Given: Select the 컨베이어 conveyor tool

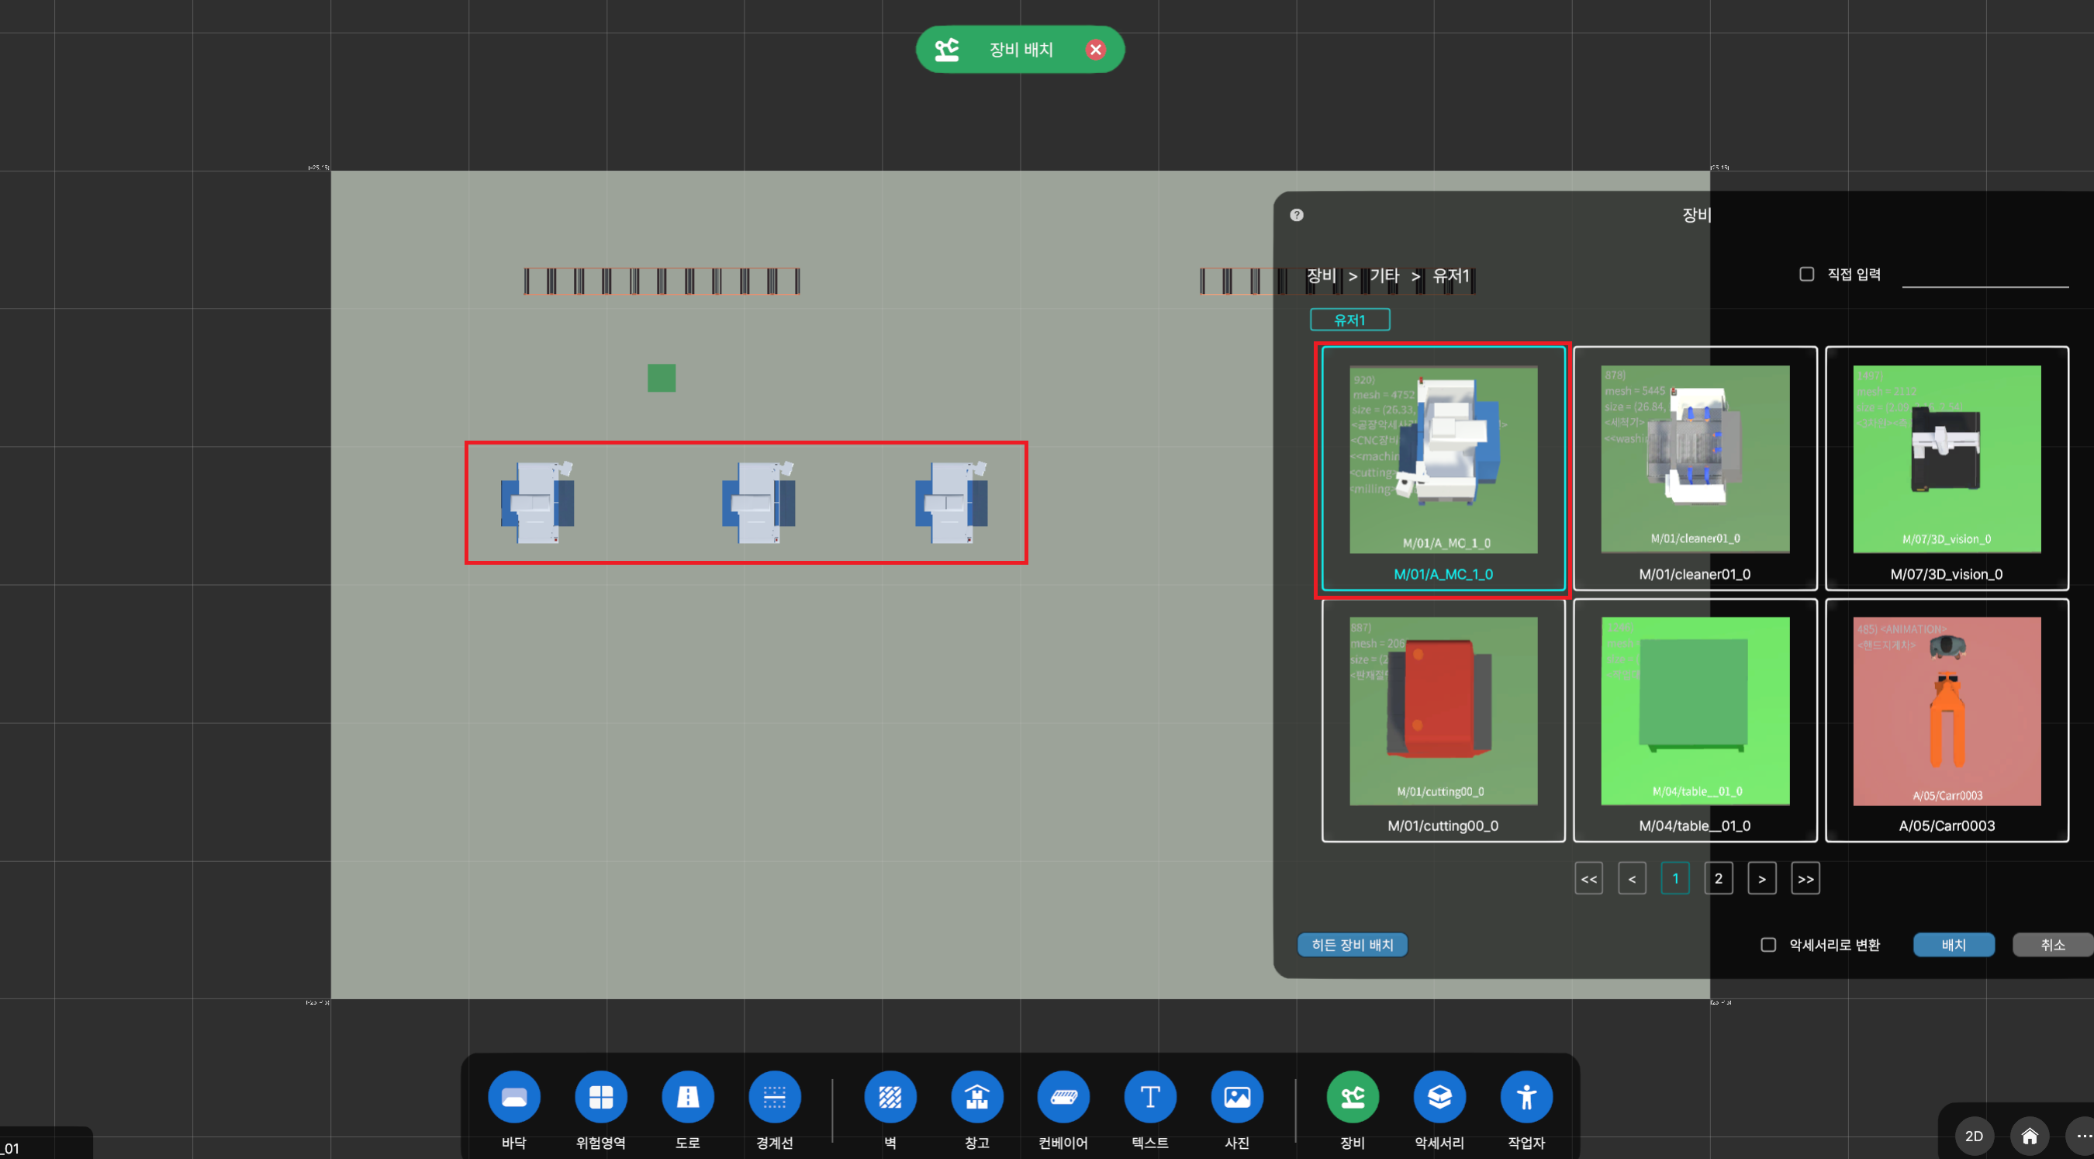Looking at the screenshot, I should [x=1063, y=1096].
